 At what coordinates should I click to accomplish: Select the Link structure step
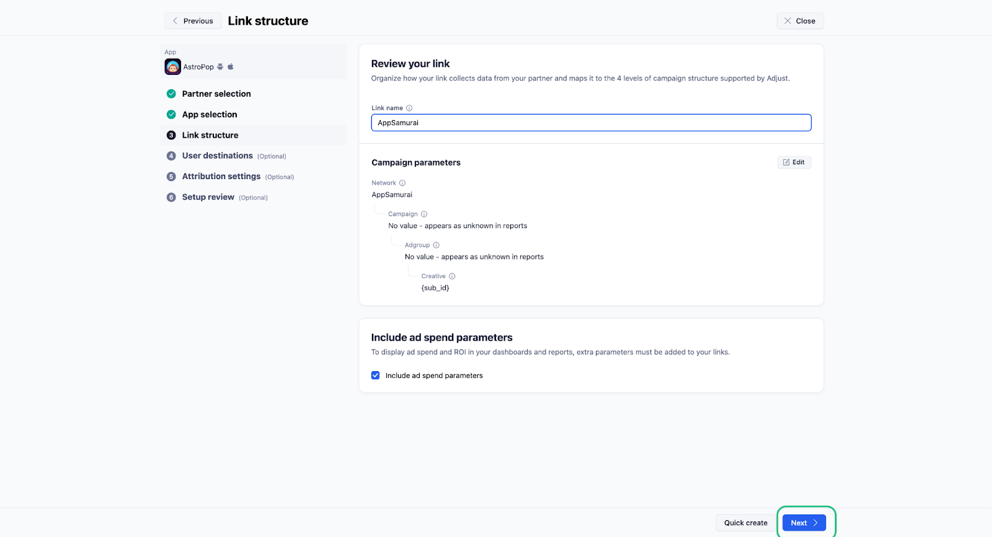[210, 135]
